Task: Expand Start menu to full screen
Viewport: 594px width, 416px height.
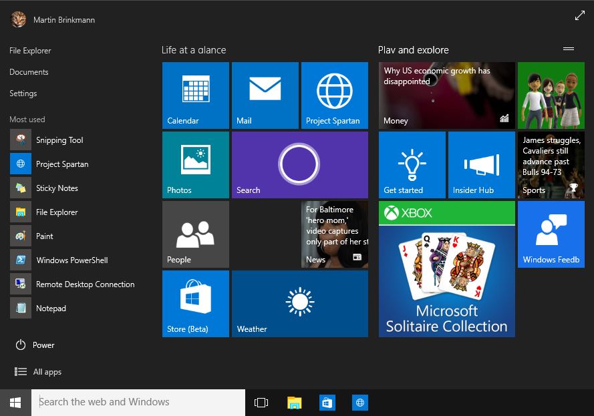Action: [579, 15]
